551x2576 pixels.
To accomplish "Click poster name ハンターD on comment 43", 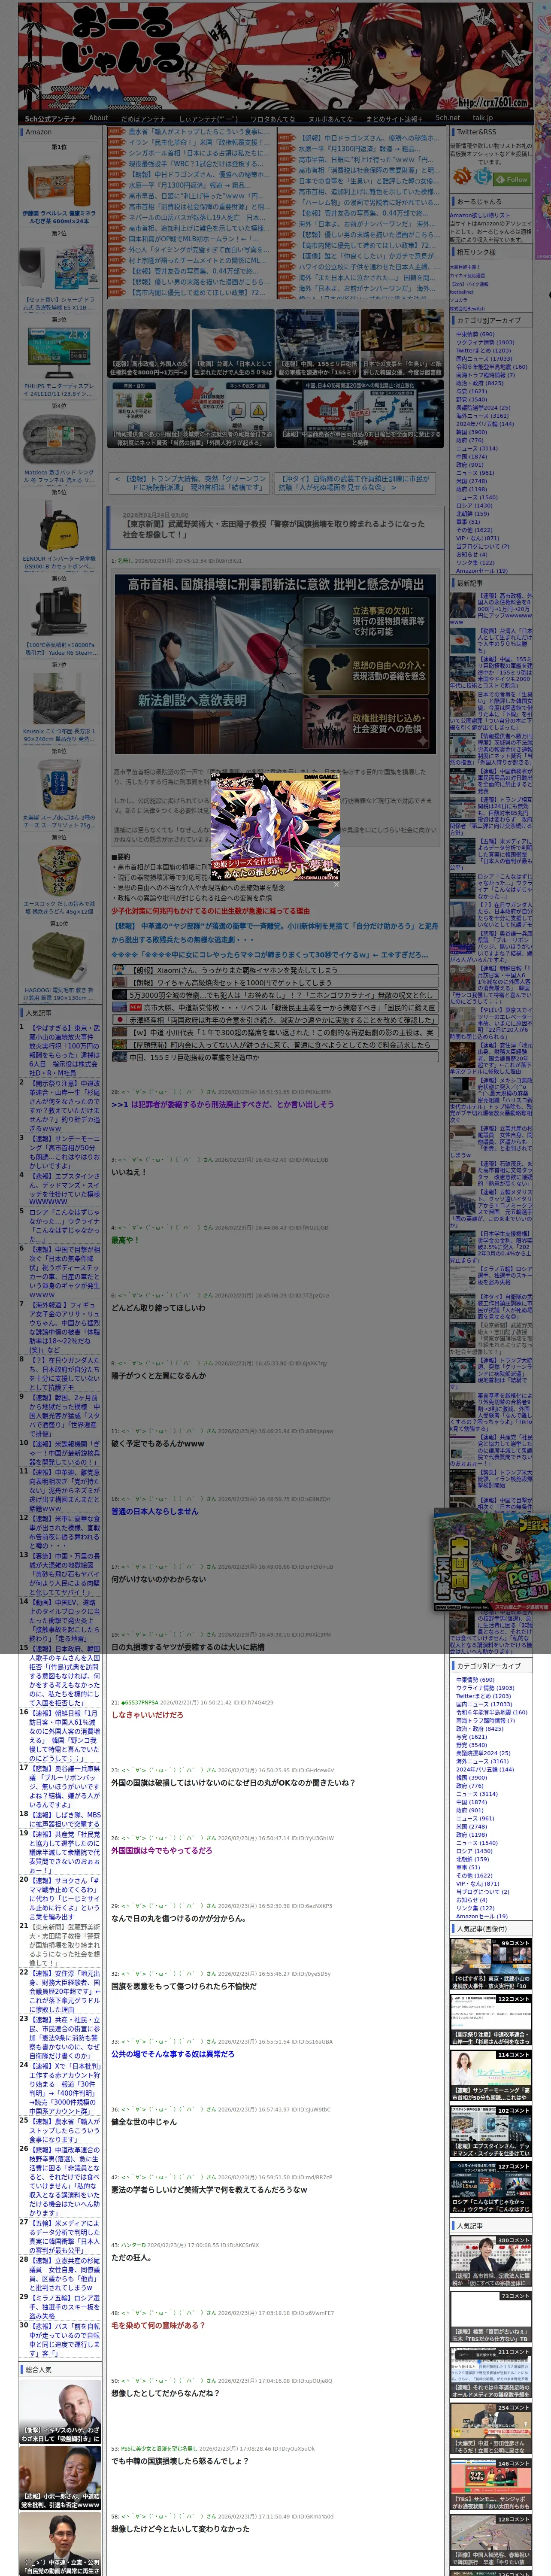I will point(132,2245).
